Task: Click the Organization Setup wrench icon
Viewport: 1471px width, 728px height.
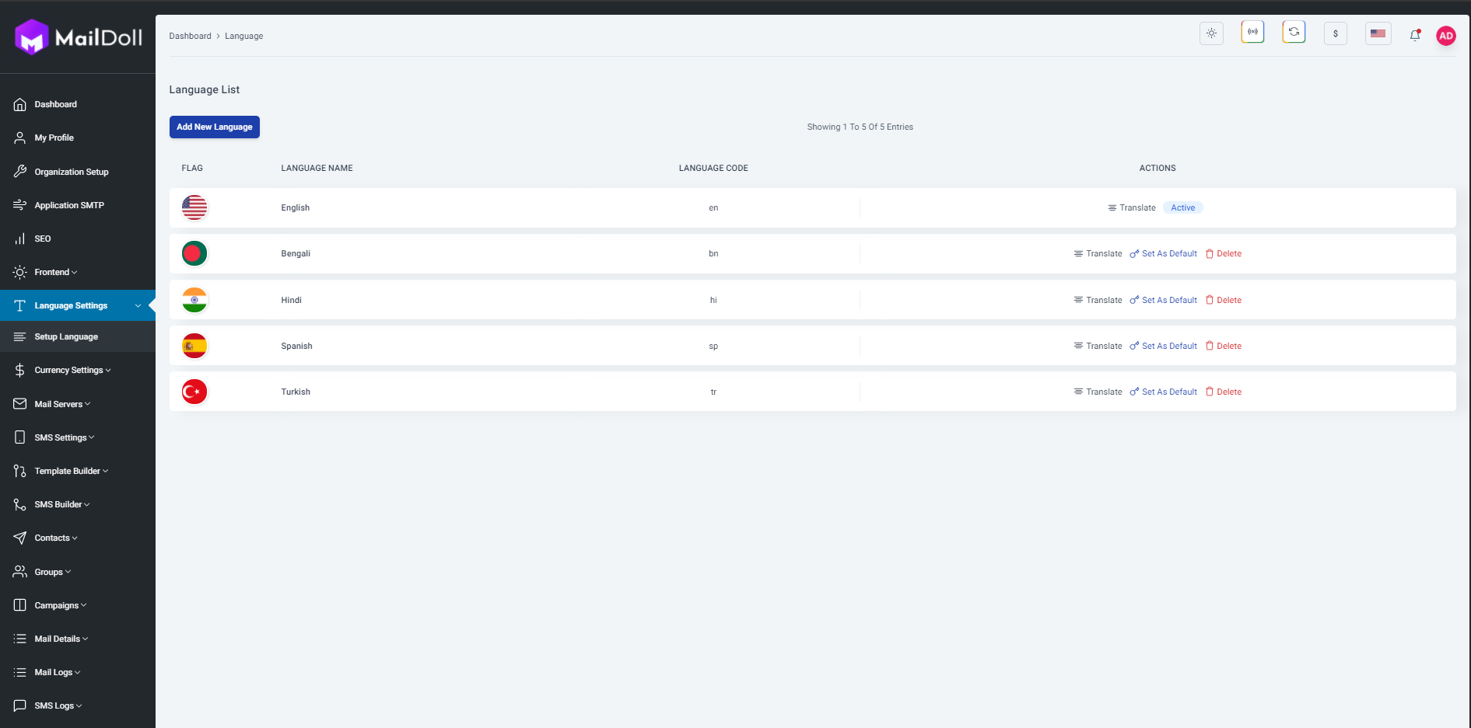Action: click(20, 172)
